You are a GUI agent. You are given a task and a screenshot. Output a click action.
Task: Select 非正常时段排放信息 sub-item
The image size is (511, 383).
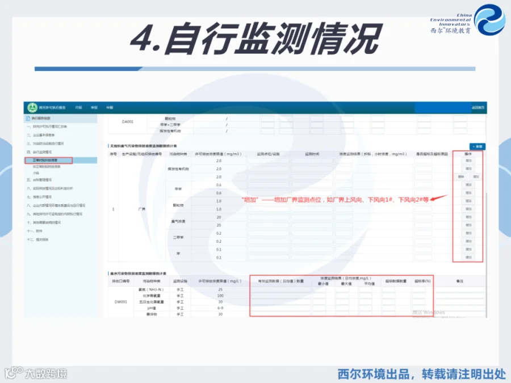tap(47, 166)
